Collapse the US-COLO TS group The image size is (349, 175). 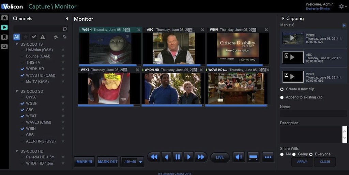17,44
